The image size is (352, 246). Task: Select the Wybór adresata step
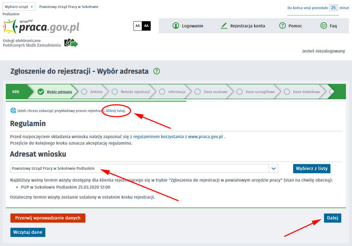click(55, 91)
